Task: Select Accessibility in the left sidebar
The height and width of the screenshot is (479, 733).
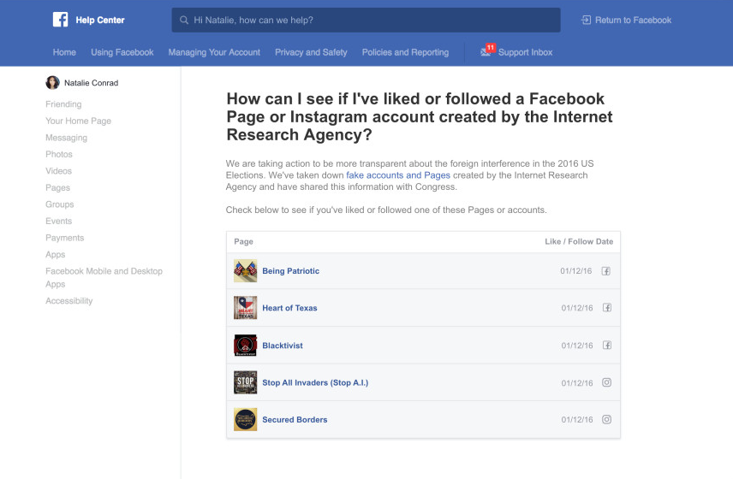Action: (x=69, y=301)
